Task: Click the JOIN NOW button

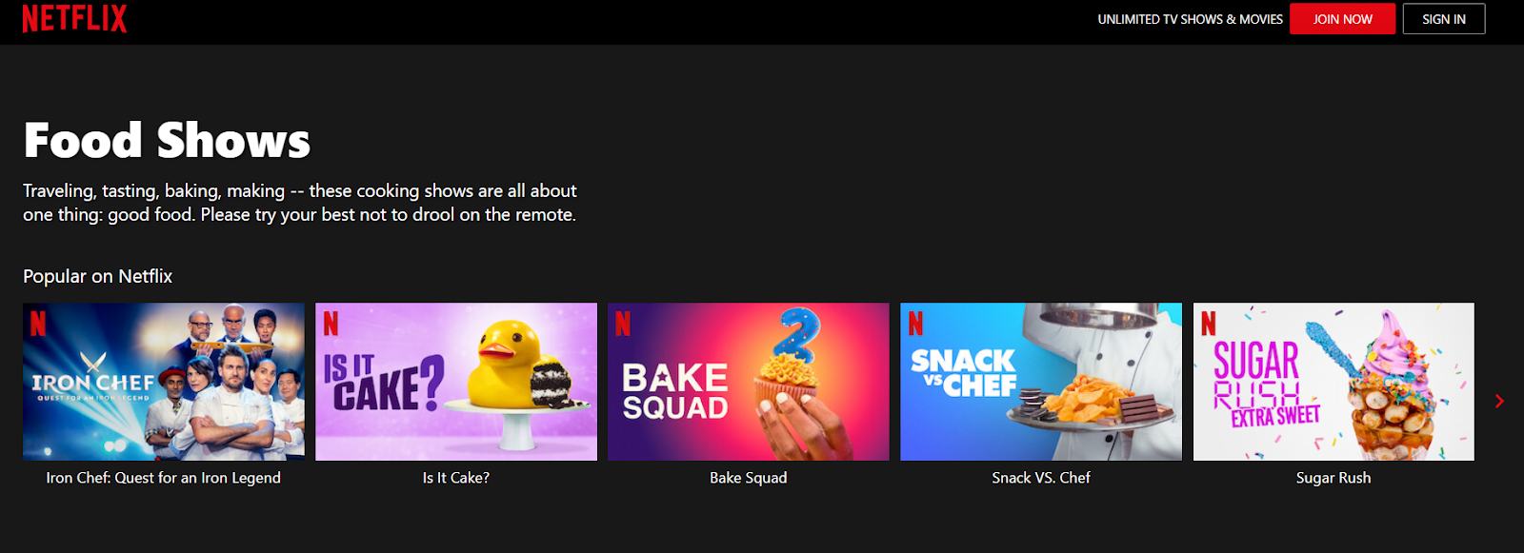Action: click(1342, 19)
